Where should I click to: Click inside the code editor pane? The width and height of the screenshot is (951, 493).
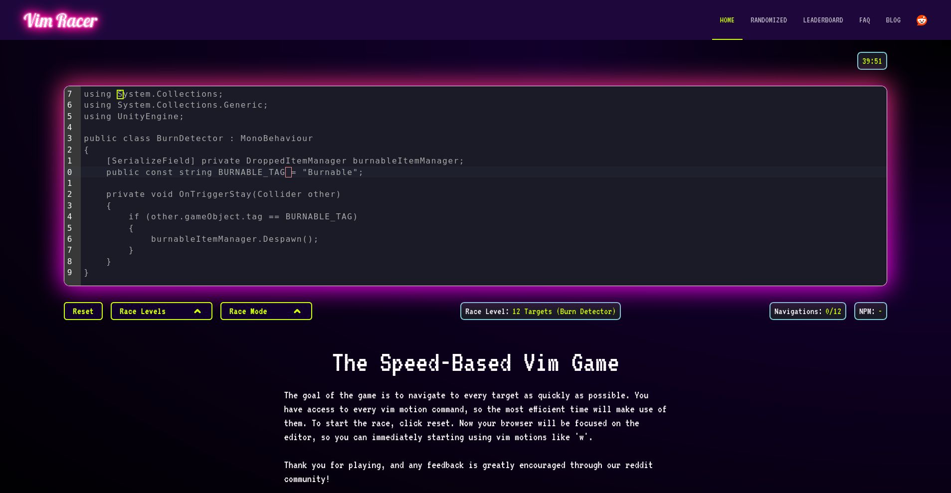[449, 184]
